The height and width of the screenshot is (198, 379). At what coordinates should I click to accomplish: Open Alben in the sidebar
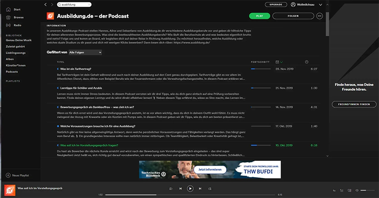point(10,59)
